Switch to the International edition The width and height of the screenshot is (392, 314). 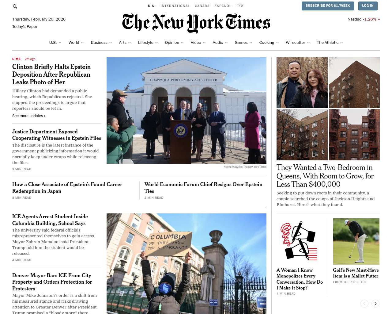(x=175, y=6)
